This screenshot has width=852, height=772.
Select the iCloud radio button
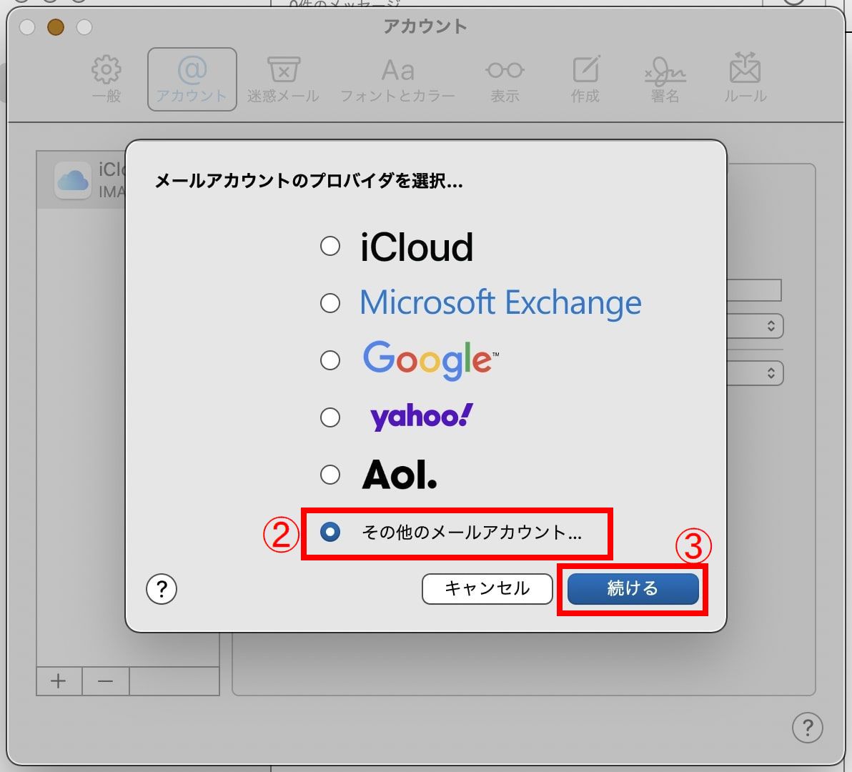(x=330, y=246)
